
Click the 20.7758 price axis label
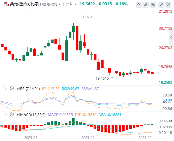(x=165, y=29)
